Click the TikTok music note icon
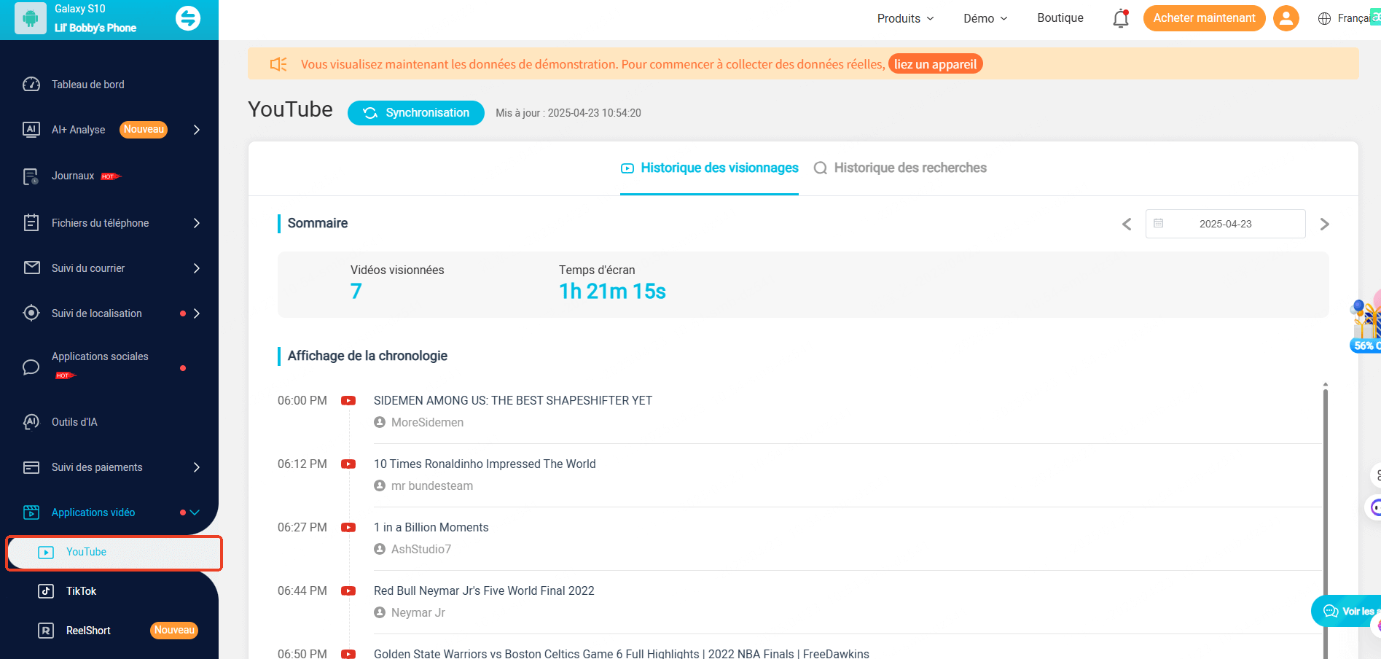 (x=46, y=591)
